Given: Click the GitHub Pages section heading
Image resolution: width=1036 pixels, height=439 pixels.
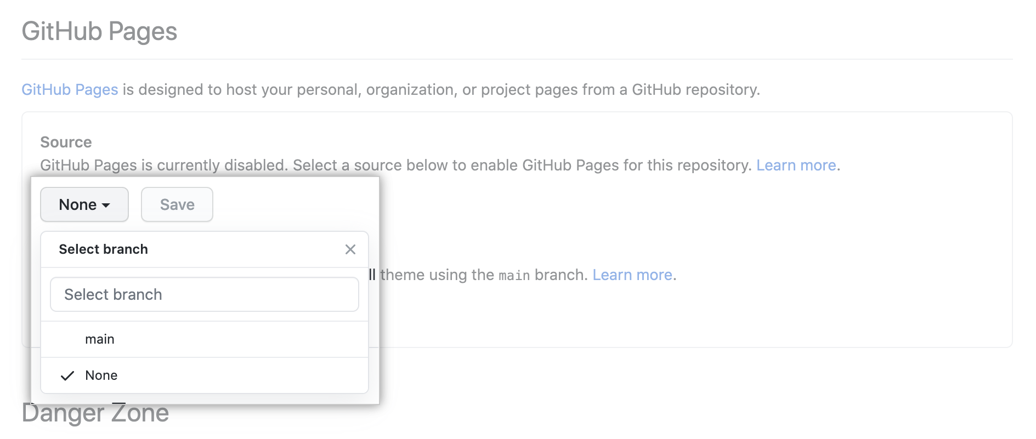Looking at the screenshot, I should (x=99, y=31).
